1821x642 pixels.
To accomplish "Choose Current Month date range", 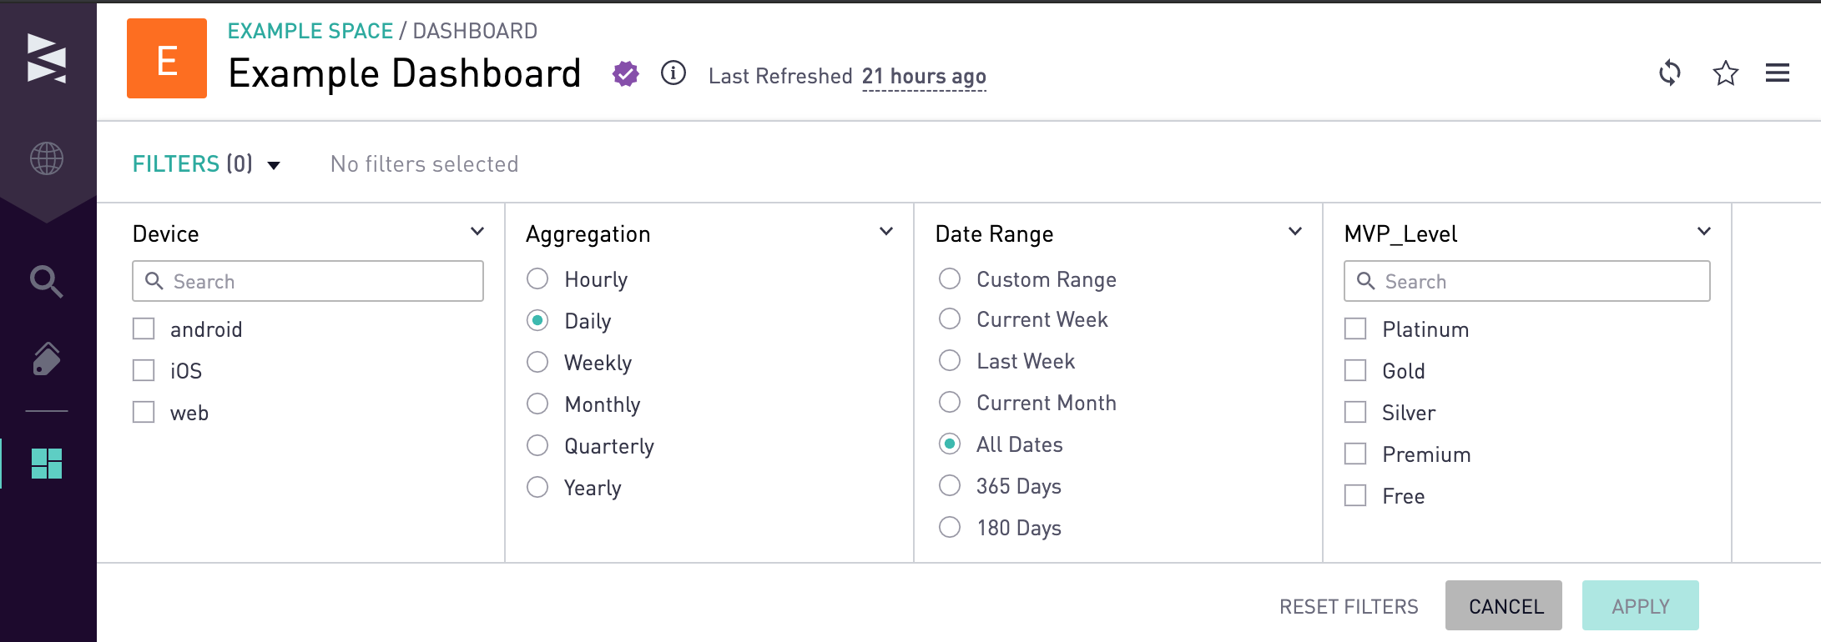I will click(x=951, y=403).
